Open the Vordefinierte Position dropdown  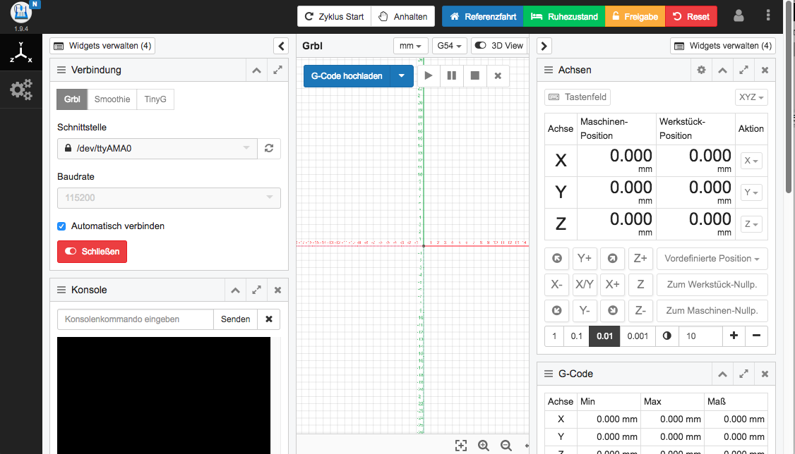(x=712, y=258)
